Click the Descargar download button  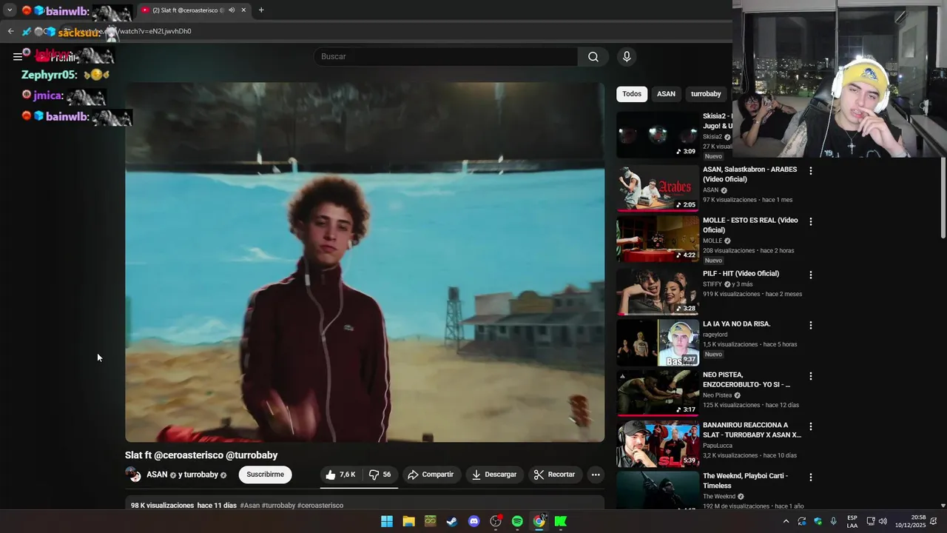click(494, 475)
